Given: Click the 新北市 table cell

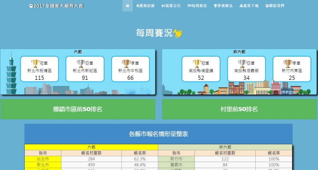Looking at the screenshot, I should 43,165.
